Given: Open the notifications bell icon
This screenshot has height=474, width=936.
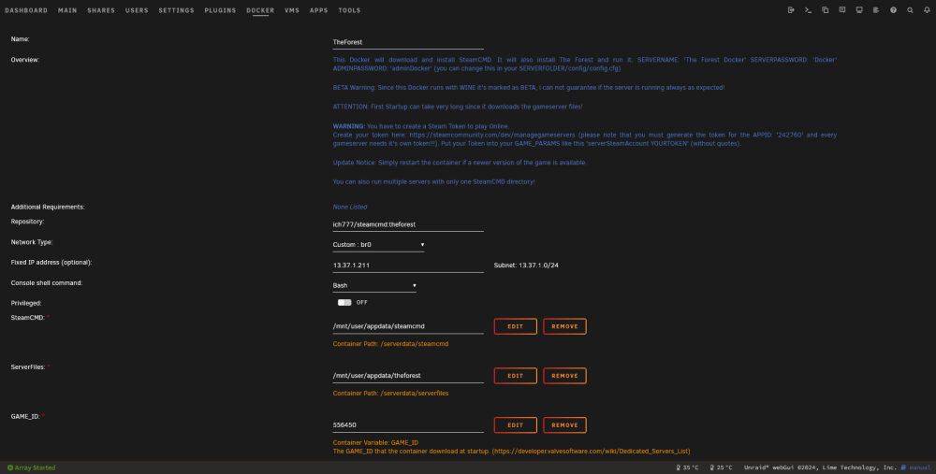Looking at the screenshot, I should coord(927,10).
